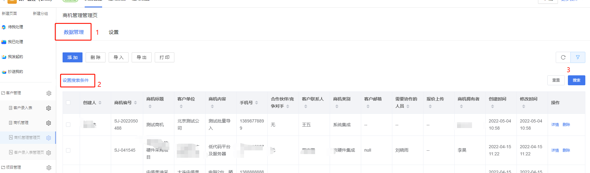Click 删除 for row SJ-2022050488

(566, 125)
